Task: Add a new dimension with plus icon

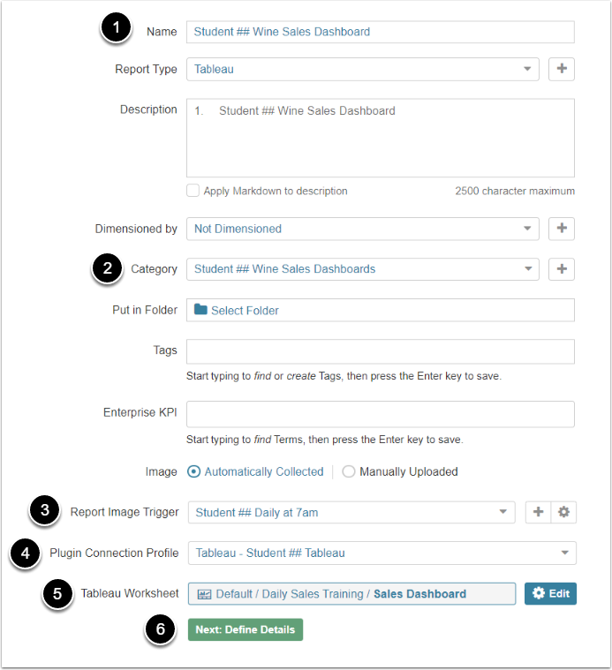Action: pyautogui.click(x=562, y=229)
